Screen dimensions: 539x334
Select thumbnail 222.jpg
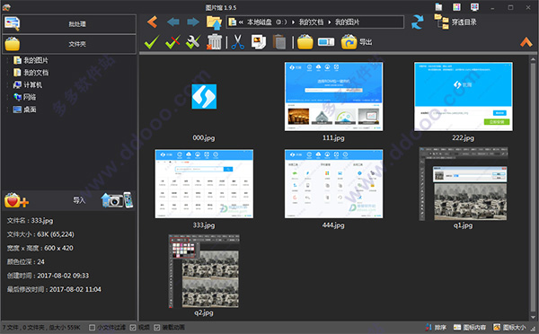(463, 97)
